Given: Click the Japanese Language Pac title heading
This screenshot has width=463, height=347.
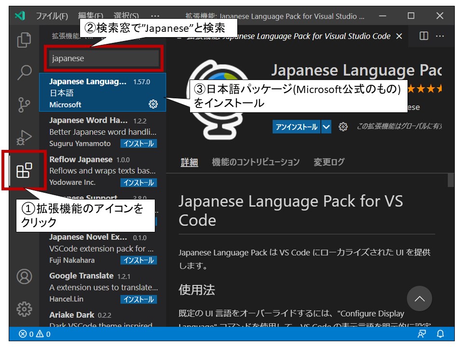Looking at the screenshot, I should pos(356,70).
